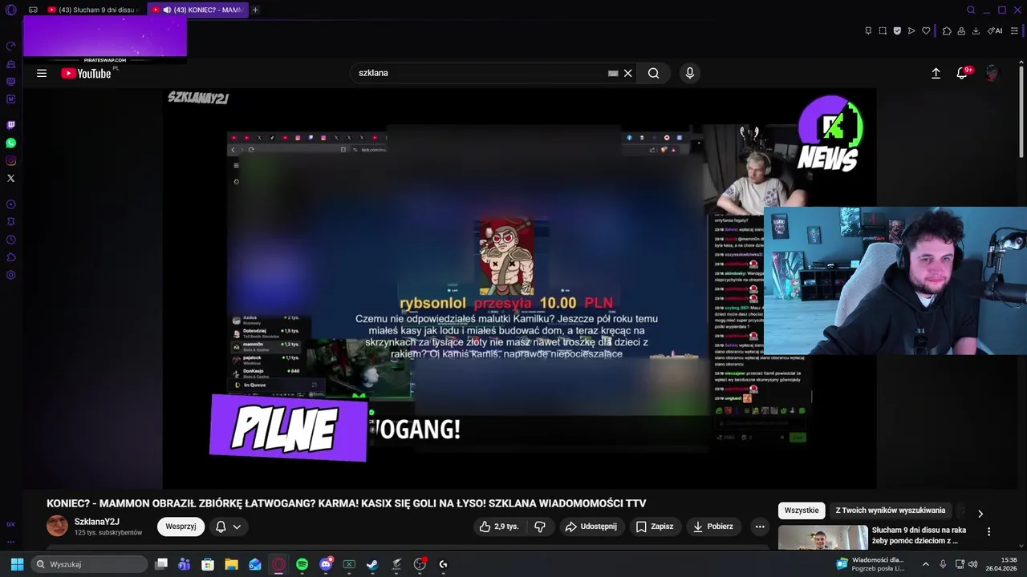
Task: Like the video (2,9 tys.)
Action: (x=499, y=527)
